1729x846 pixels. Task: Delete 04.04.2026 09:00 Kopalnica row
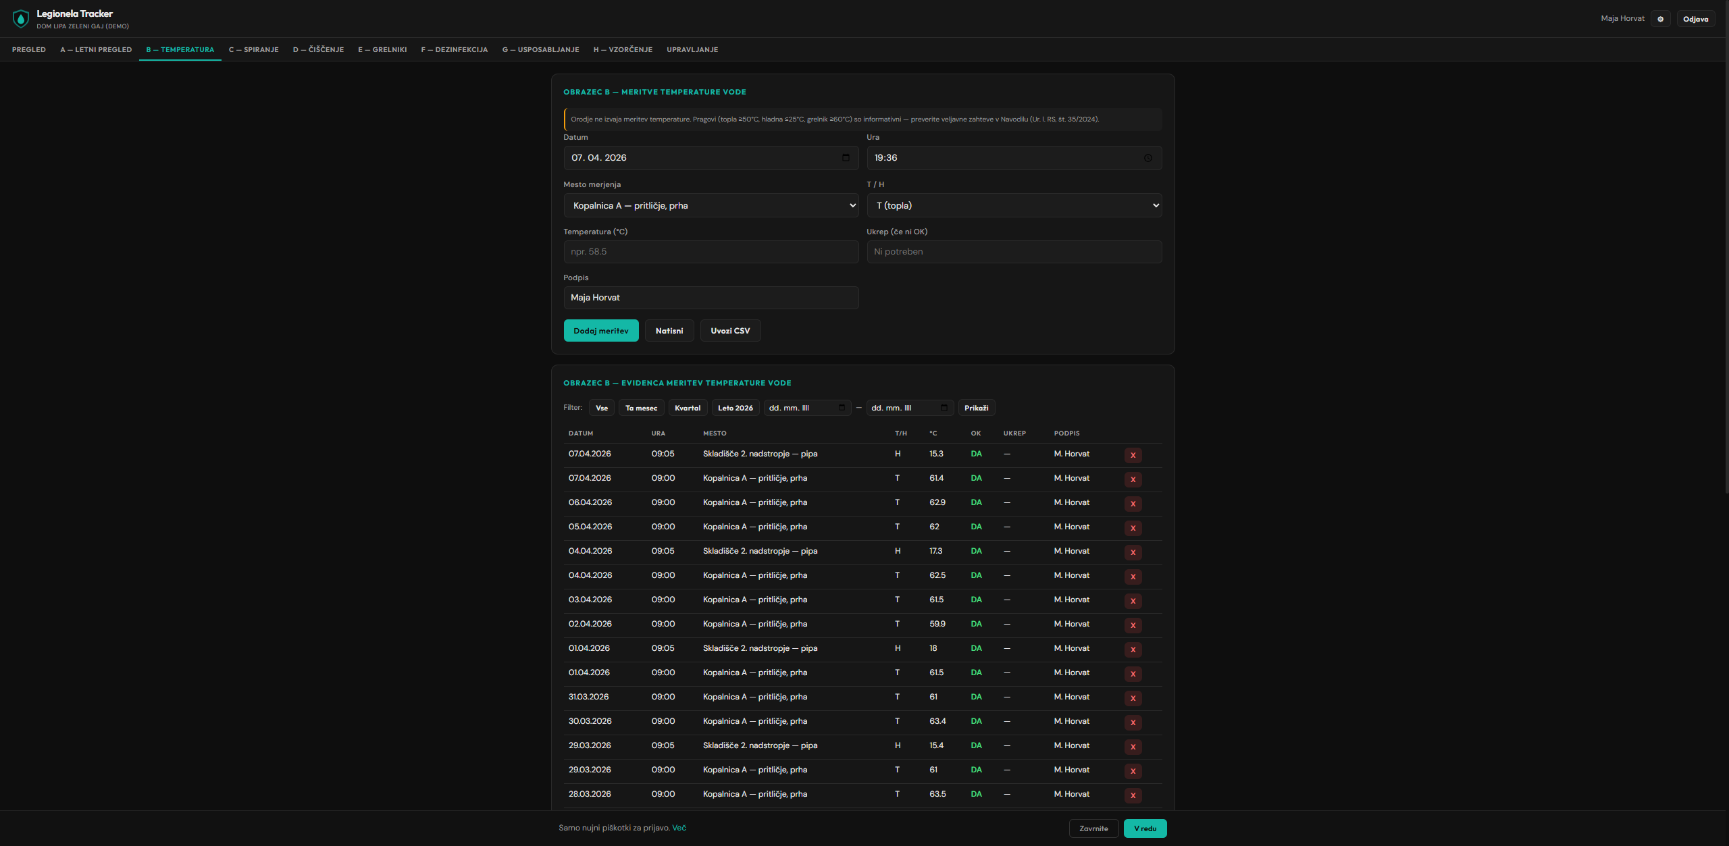(1133, 577)
